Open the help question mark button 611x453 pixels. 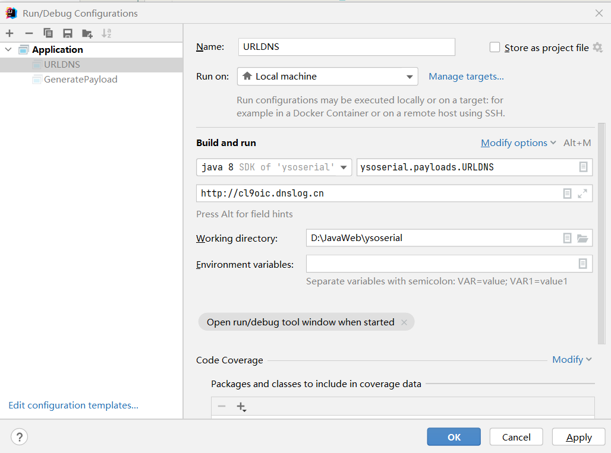coord(19,437)
